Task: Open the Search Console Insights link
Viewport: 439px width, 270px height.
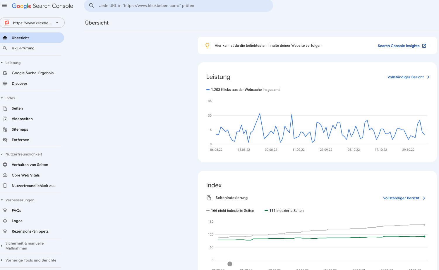Action: tap(399, 46)
